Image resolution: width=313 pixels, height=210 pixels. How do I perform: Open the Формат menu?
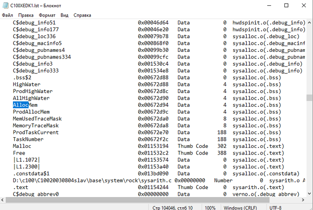click(x=47, y=15)
